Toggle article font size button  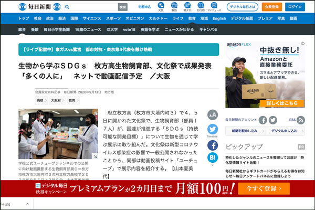coord(212,114)
